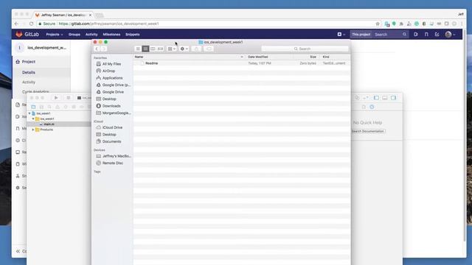The image size is (472, 265).
Task: Toggle Xcode's debug area visibility
Action: pyautogui.click(x=385, y=98)
